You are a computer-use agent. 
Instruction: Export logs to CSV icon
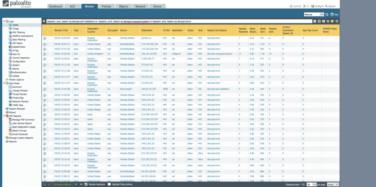tap(337, 21)
